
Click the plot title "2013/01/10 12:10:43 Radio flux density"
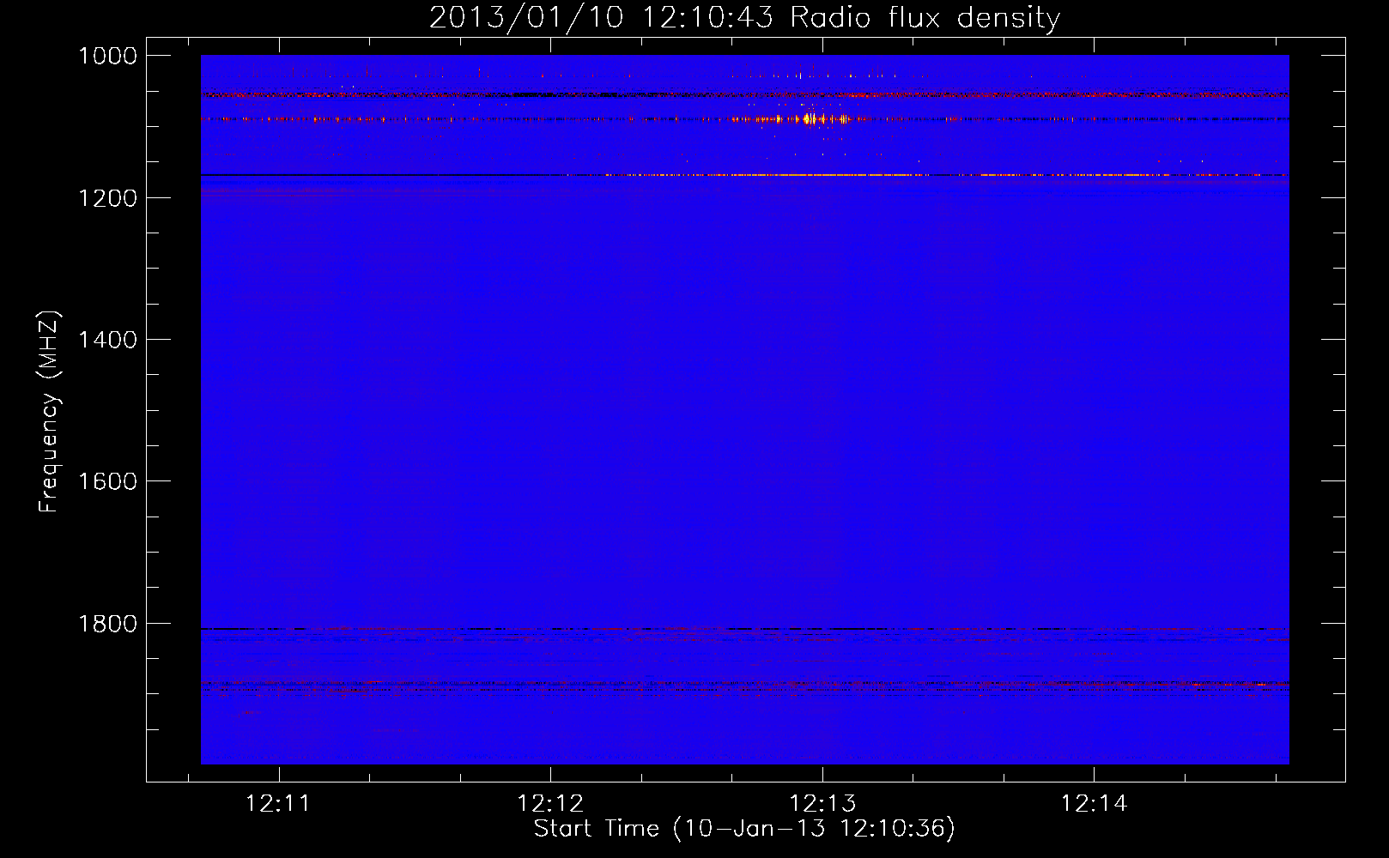point(744,17)
